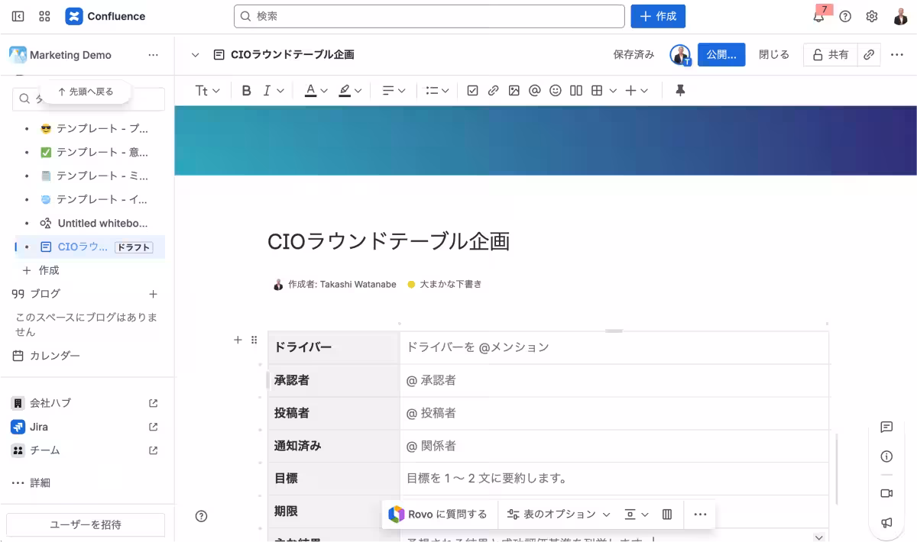Image resolution: width=917 pixels, height=542 pixels.
Task: Open the Rovo chat icon in the right sidebar
Action: pyautogui.click(x=886, y=427)
